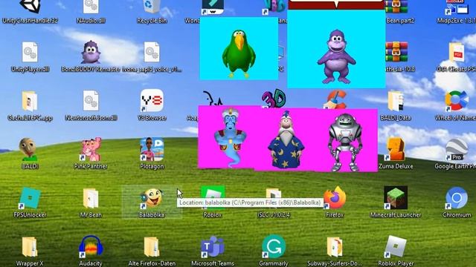
Task: Select the ivona_sapi5 voice file icon
Action: (x=152, y=52)
